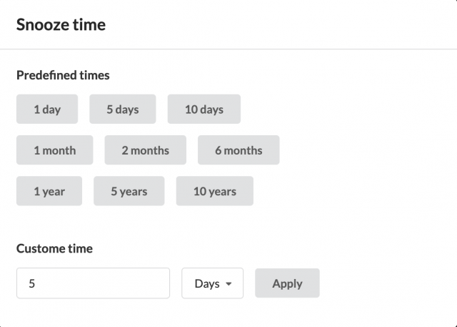This screenshot has height=327, width=457.
Task: Select the 1 year snooze option
Action: pyautogui.click(x=49, y=191)
